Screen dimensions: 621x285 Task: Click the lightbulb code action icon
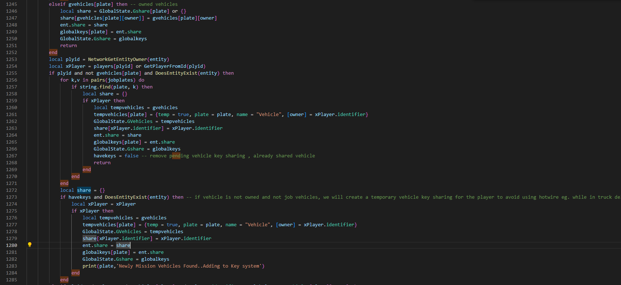point(30,245)
